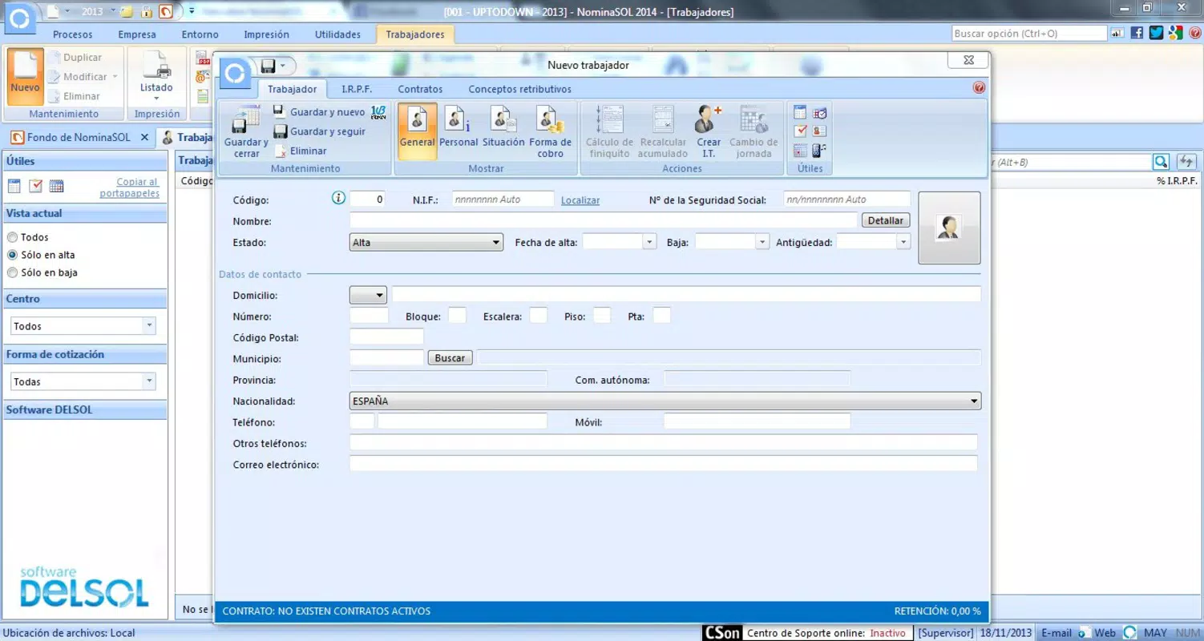Open Conceptos retributivos tab

point(520,89)
